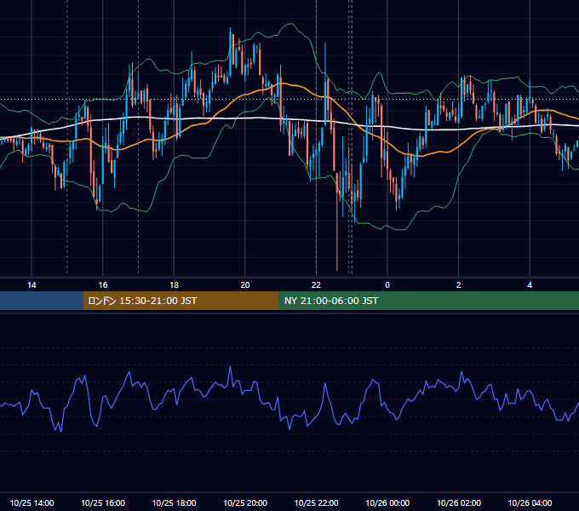Click the 10/25 18:00 date label
This screenshot has width=579, height=511.
tap(174, 502)
